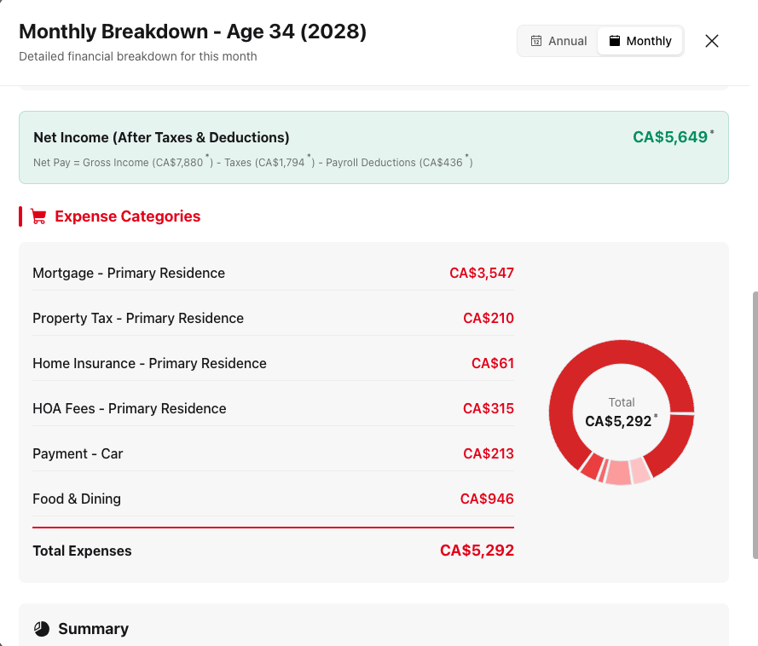This screenshot has width=758, height=646.
Task: Click the Payment - Car expense row
Action: (x=273, y=454)
